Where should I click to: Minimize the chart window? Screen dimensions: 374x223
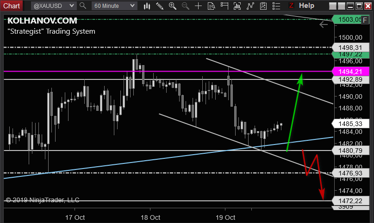click(x=350, y=6)
